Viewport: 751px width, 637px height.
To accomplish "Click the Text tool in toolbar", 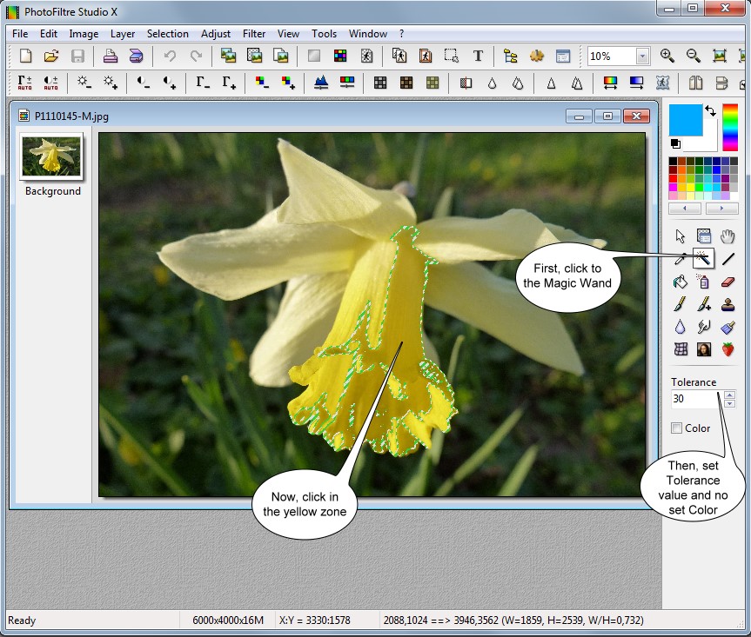I will pos(478,56).
